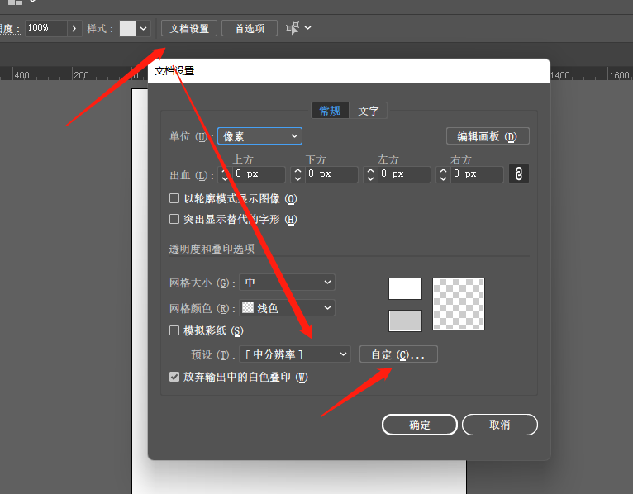This screenshot has height=494, width=633.
Task: Click the 上方 bleed stepper arrows
Action: tap(225, 174)
